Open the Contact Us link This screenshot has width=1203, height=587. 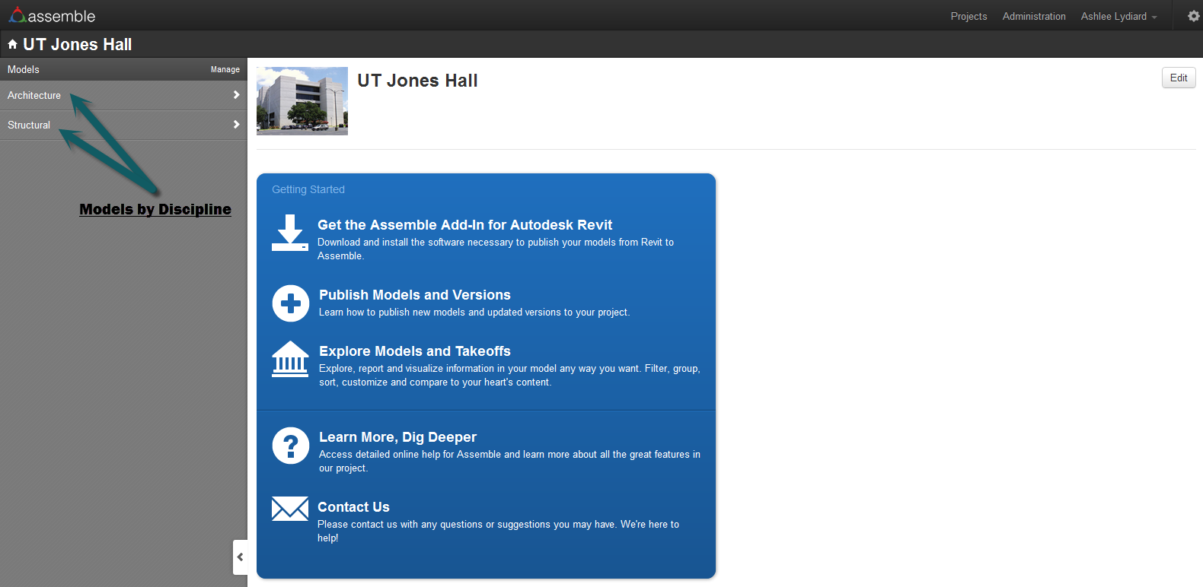click(353, 507)
